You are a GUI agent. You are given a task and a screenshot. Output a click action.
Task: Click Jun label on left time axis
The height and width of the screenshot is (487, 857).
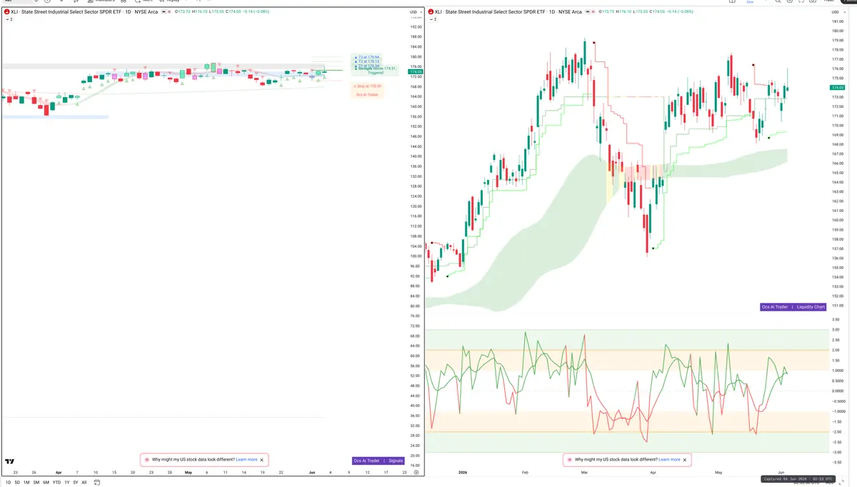click(311, 472)
